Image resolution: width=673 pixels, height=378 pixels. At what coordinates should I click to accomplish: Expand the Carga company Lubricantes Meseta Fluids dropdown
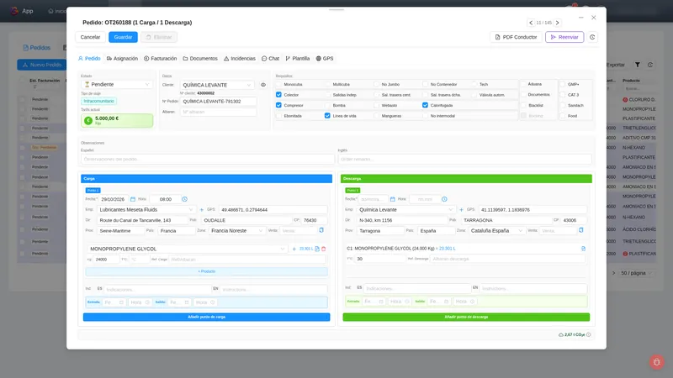pos(146,209)
